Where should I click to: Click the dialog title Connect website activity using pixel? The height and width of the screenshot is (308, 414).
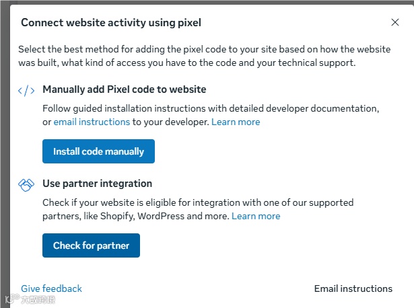[x=111, y=23]
